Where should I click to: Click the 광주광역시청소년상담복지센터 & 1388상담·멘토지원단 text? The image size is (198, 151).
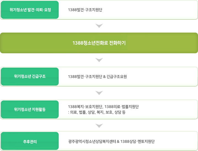tap(111, 141)
